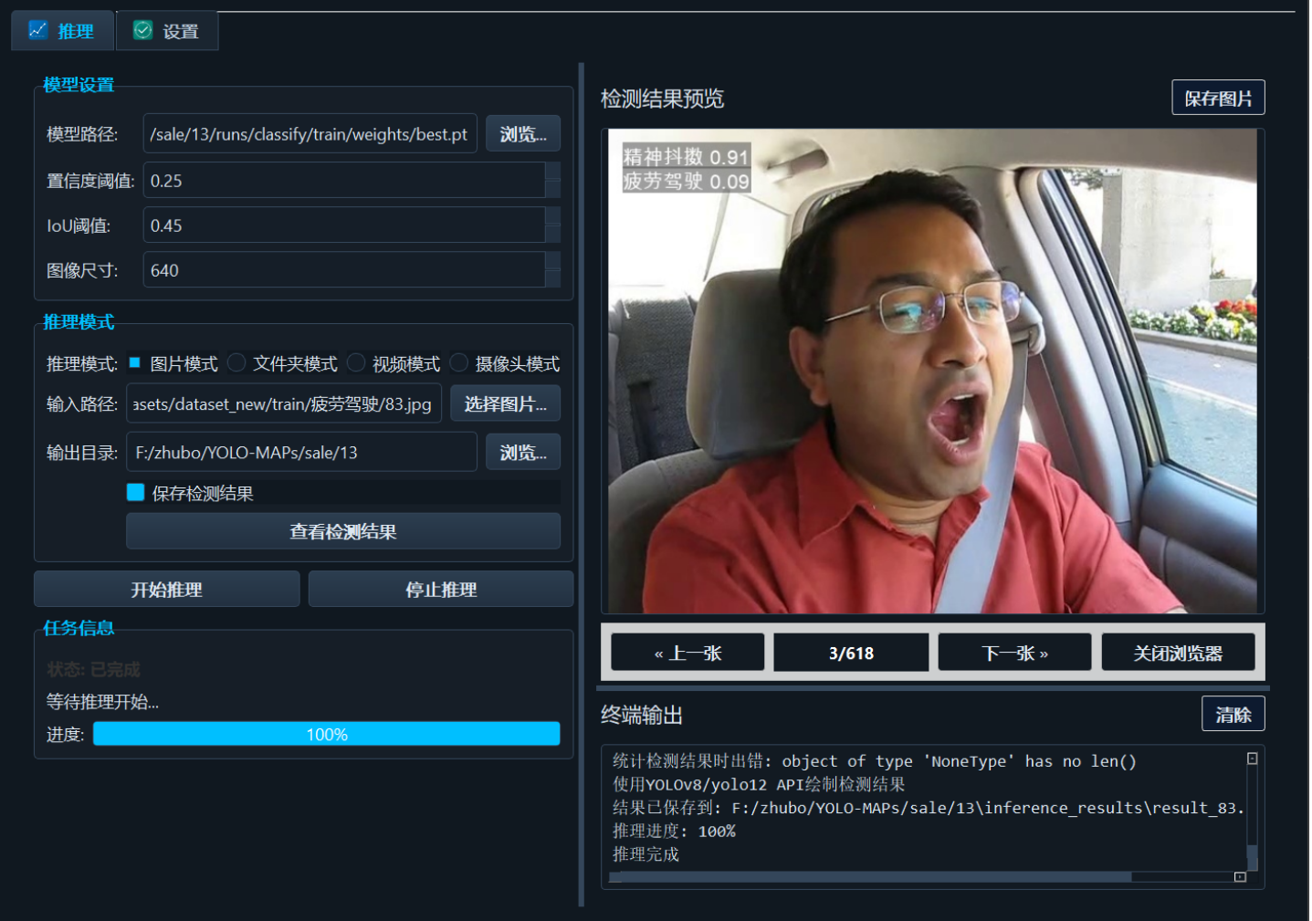This screenshot has width=1312, height=921.
Task: Click the chart icon on 推理 tab
Action: (x=38, y=30)
